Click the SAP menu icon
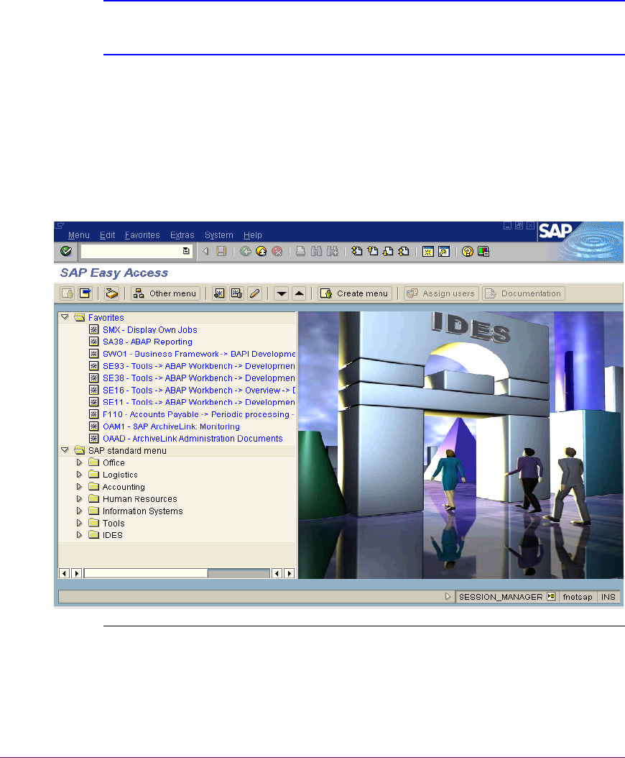625x758 pixels. pyautogui.click(x=85, y=293)
